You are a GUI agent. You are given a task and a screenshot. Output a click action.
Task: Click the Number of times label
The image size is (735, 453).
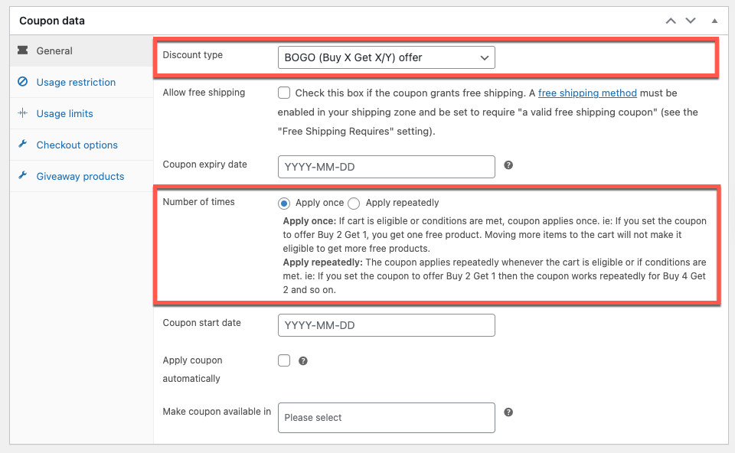tap(199, 202)
